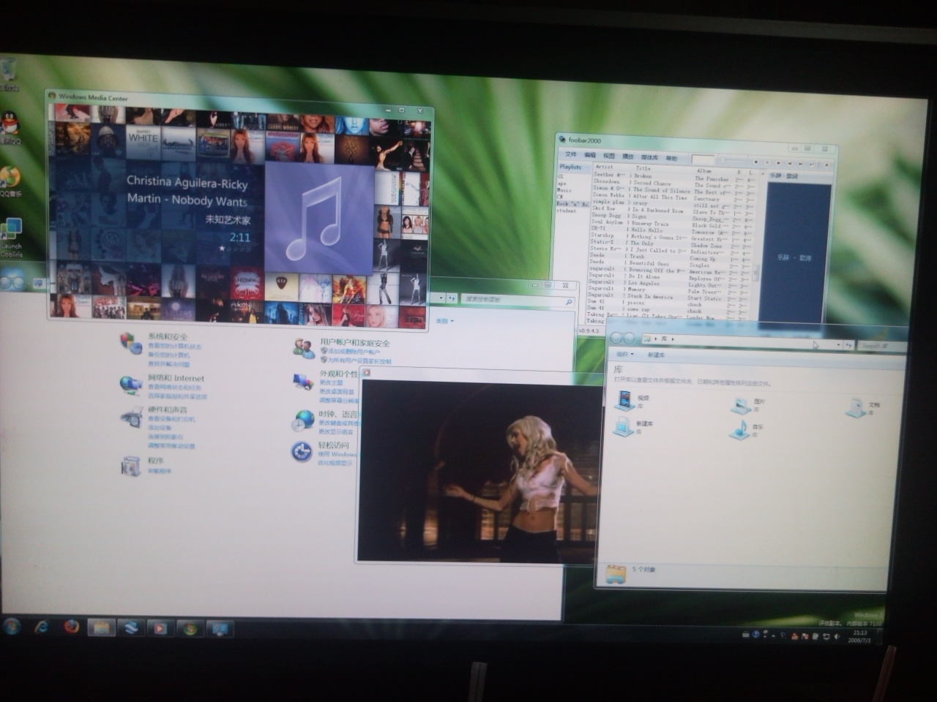Click the 用户帐户和家庭安全 category icon
The width and height of the screenshot is (937, 702).
click(x=304, y=348)
